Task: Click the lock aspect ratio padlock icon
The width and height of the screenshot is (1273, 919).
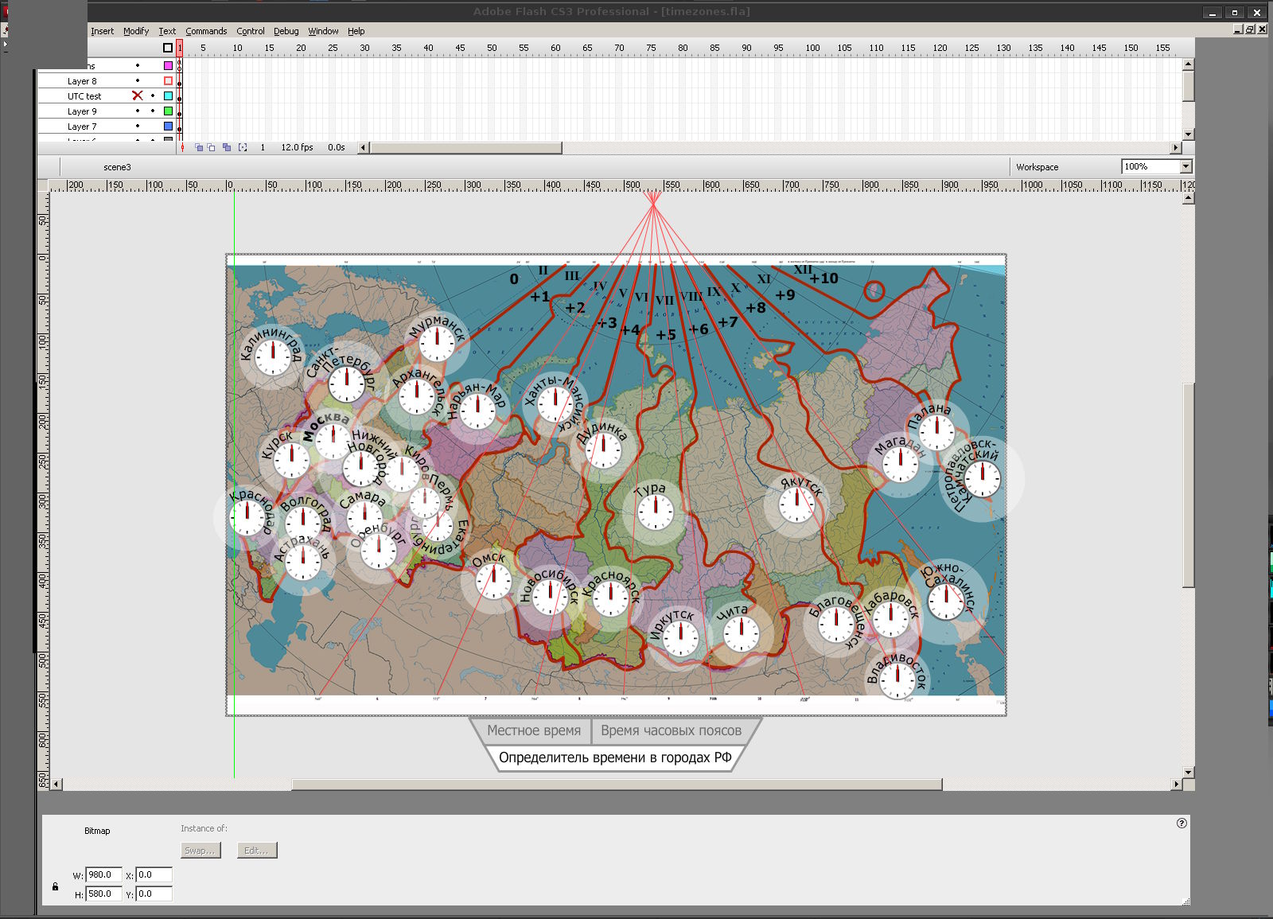Action: [55, 886]
